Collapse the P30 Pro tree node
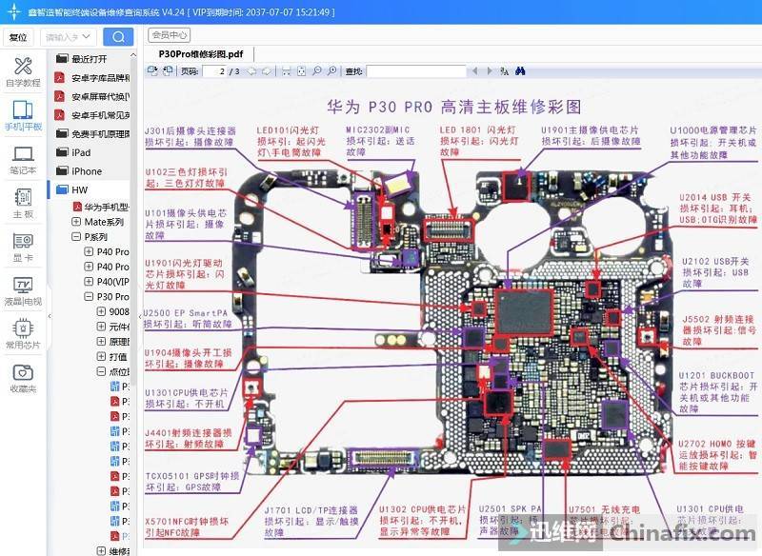762x556 pixels. tap(89, 297)
